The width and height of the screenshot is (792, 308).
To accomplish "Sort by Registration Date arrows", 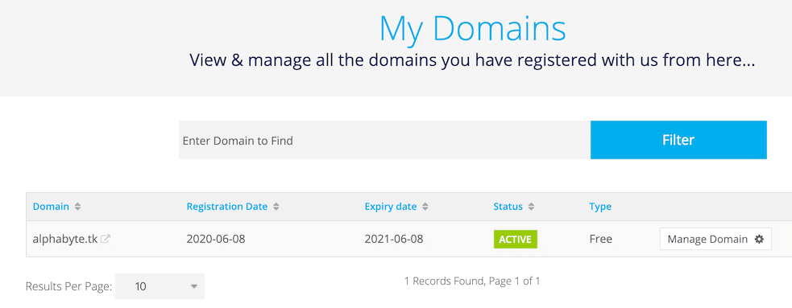I will tap(276, 207).
